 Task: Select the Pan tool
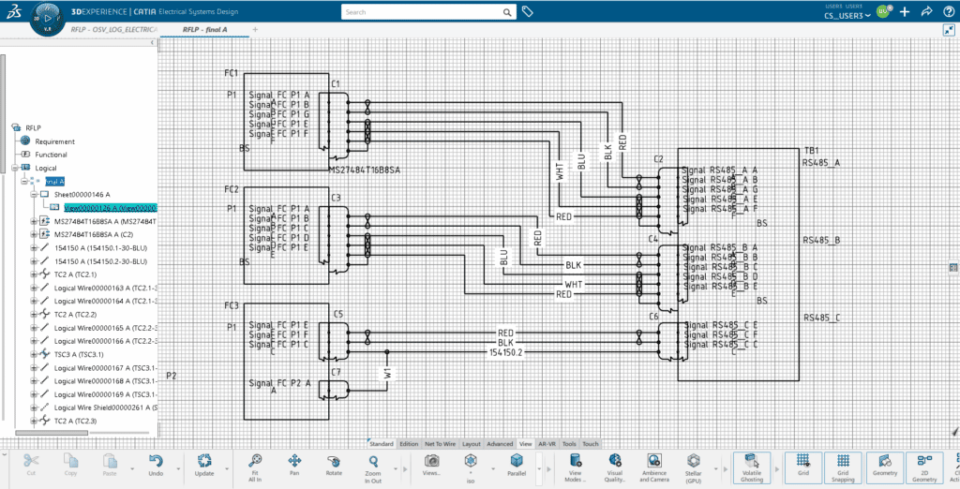pos(294,461)
